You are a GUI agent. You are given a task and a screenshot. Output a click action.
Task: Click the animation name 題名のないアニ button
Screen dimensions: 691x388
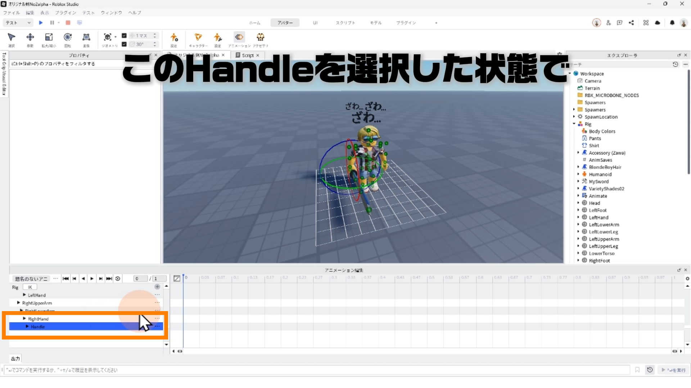coord(31,279)
